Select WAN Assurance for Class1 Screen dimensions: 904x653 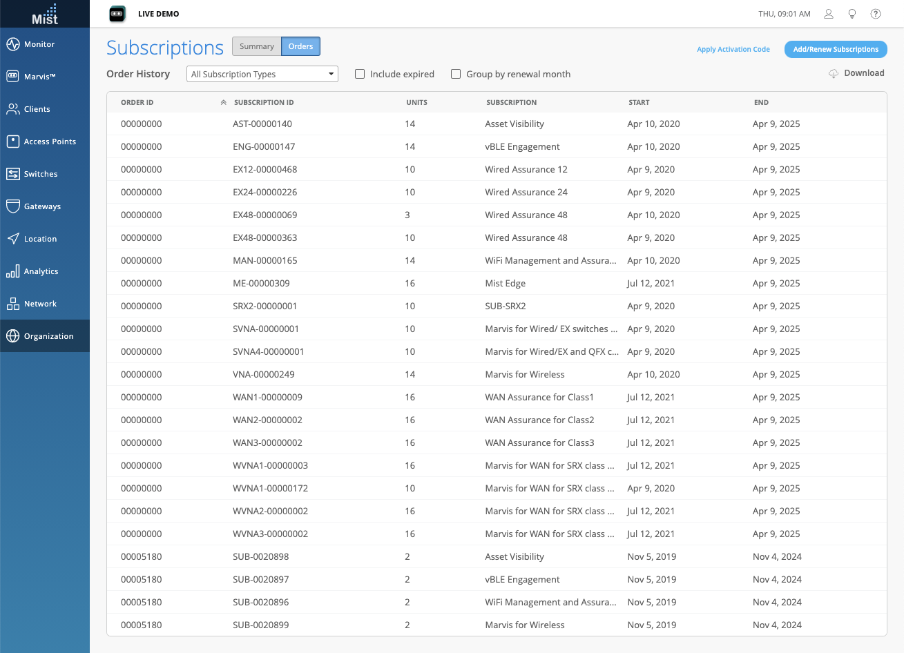pyautogui.click(x=539, y=398)
